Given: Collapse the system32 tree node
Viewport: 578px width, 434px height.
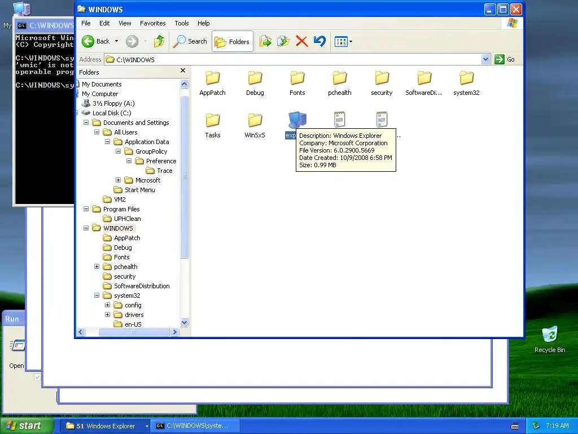Looking at the screenshot, I should click(x=97, y=295).
